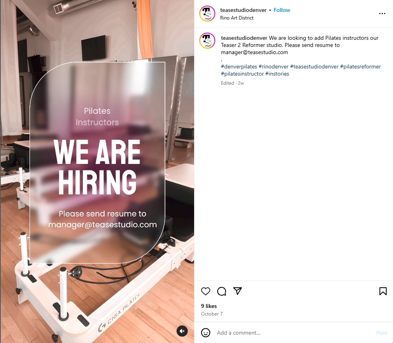Open the Rino Art District location
The image size is (393, 343).
[x=237, y=18]
